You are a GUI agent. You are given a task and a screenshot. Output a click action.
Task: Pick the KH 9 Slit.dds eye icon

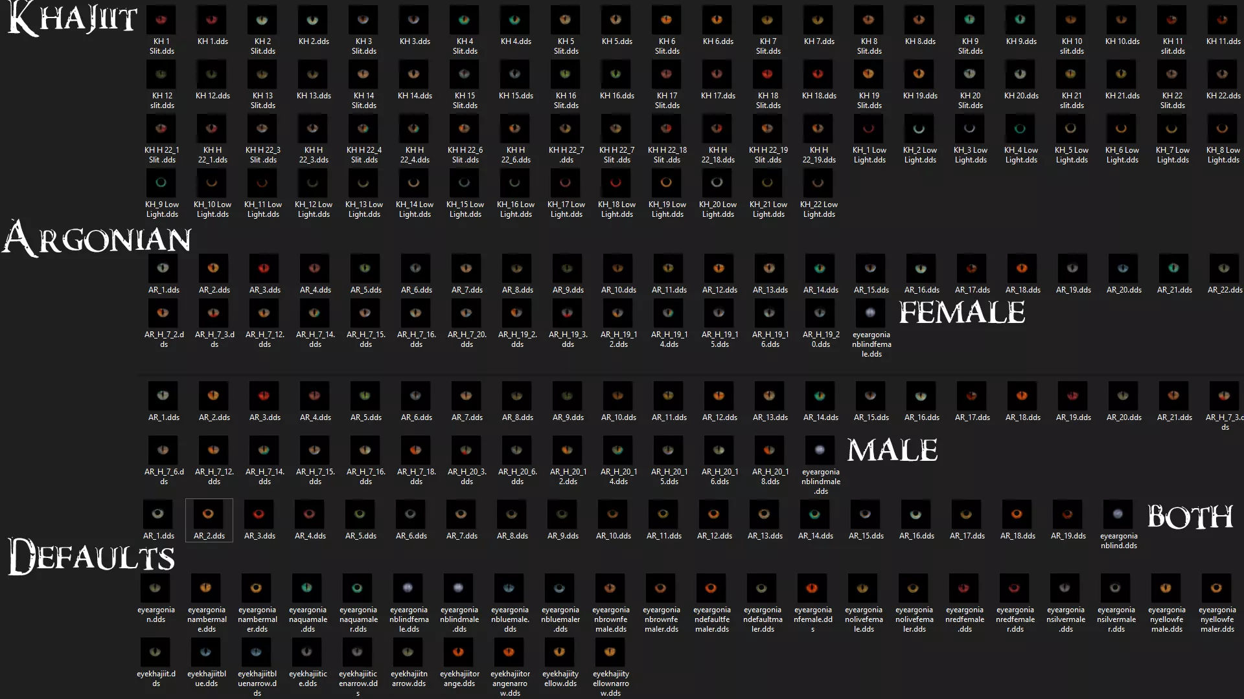click(x=970, y=20)
